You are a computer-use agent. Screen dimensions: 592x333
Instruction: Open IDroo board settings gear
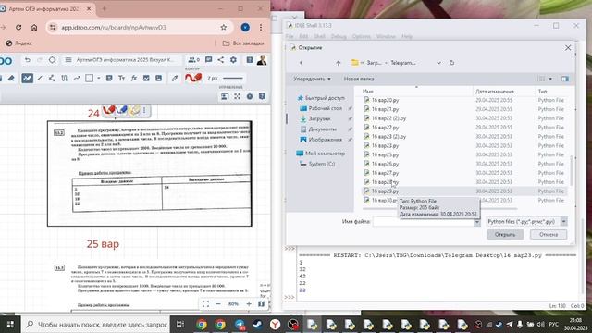click(x=233, y=59)
